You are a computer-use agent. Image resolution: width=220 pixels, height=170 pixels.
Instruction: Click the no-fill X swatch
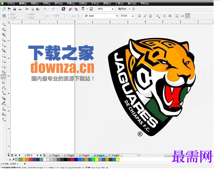(17, 159)
